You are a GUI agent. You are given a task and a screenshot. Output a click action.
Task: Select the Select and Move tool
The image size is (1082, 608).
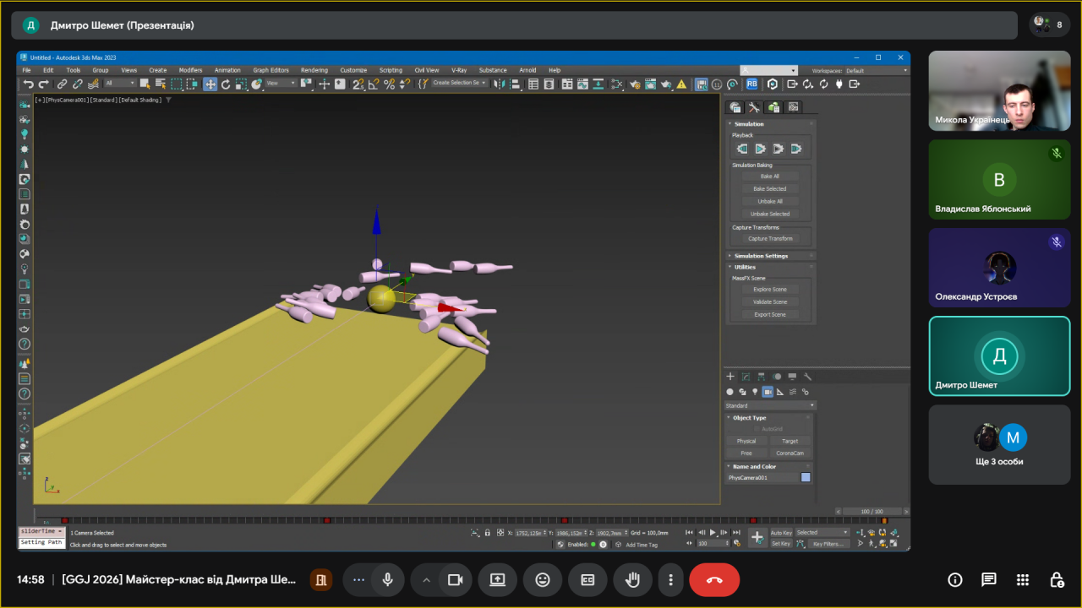[210, 84]
